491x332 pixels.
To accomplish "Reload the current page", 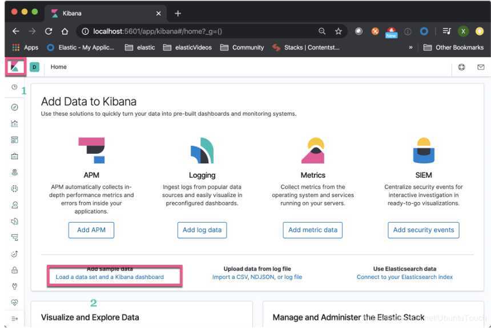I will 48,31.
